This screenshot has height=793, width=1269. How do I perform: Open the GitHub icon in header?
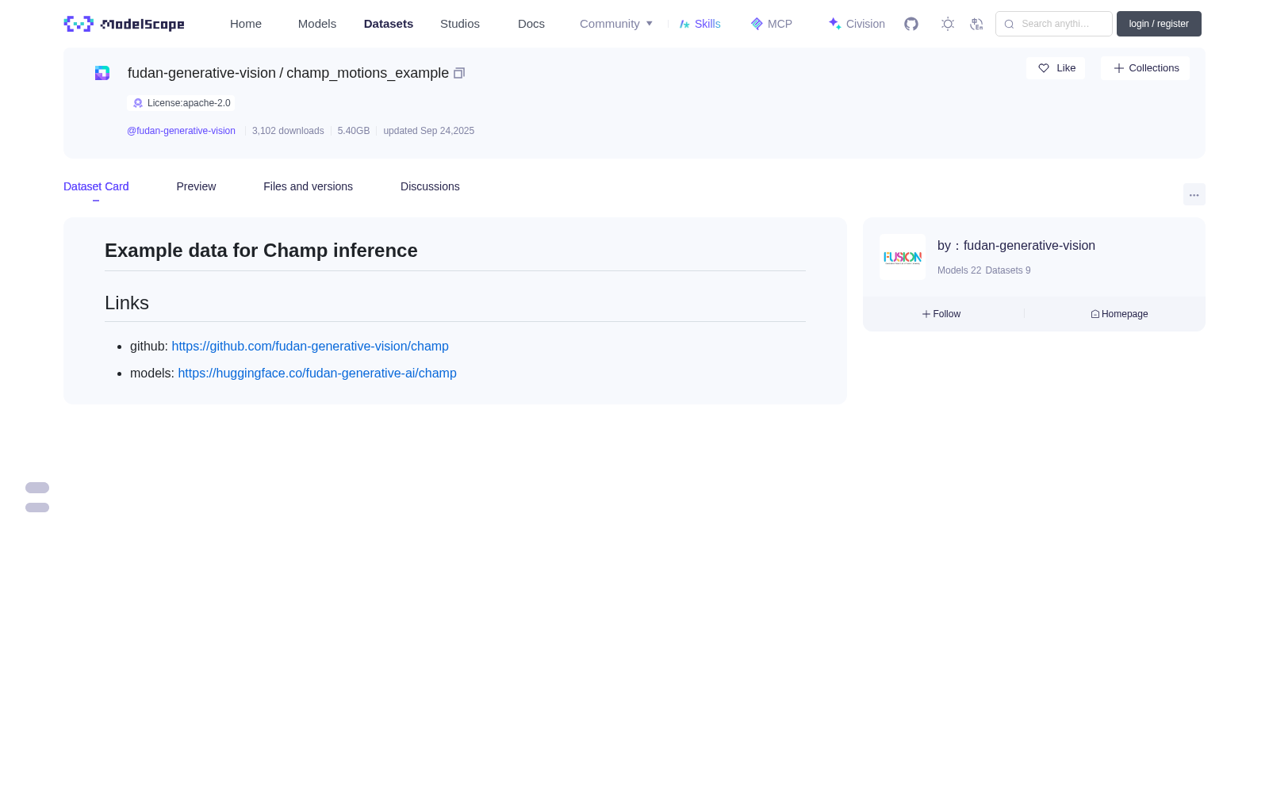(x=911, y=24)
